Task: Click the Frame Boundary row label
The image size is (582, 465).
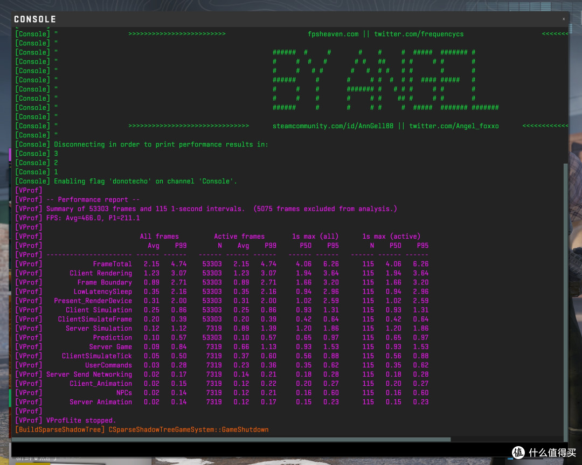Action: [105, 282]
